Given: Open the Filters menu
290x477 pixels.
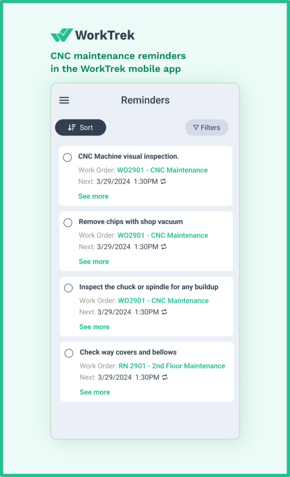Looking at the screenshot, I should click(207, 127).
